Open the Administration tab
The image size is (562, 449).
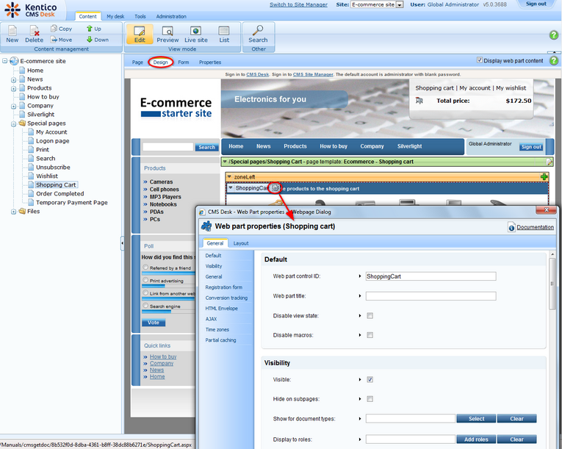(171, 16)
